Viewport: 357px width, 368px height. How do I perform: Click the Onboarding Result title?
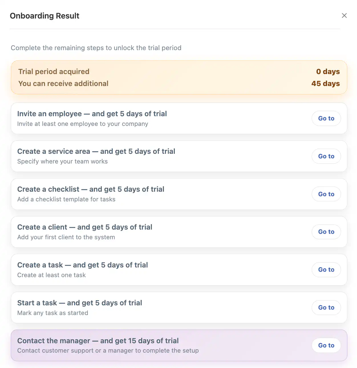click(44, 16)
